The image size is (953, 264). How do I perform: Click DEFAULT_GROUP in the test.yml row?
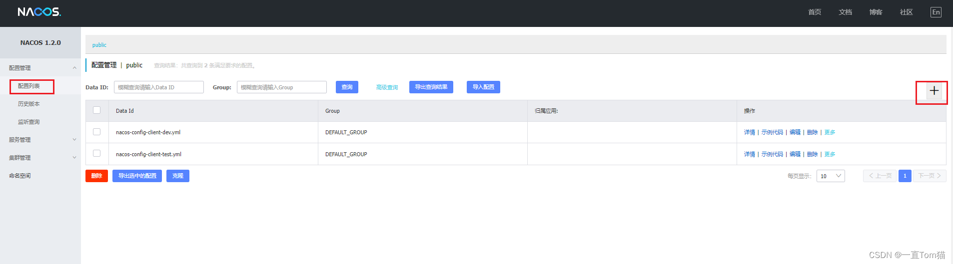pyautogui.click(x=346, y=154)
